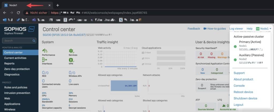Choose Reboot device from the menu
Viewport: 274px width, 112px height.
pos(243,92)
